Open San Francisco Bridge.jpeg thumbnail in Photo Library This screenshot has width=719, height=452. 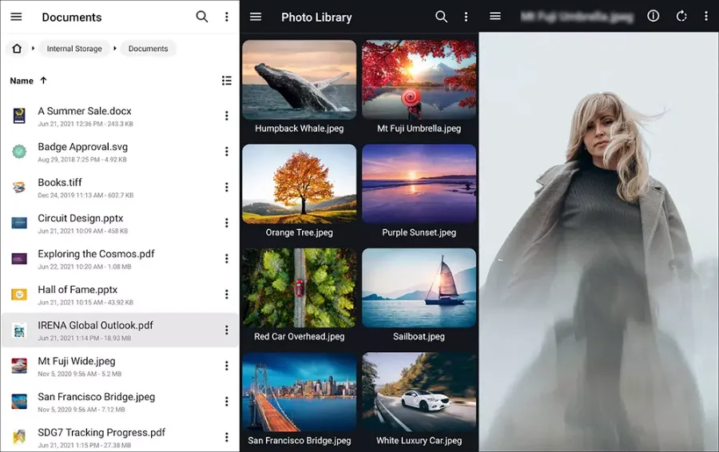pos(299,392)
